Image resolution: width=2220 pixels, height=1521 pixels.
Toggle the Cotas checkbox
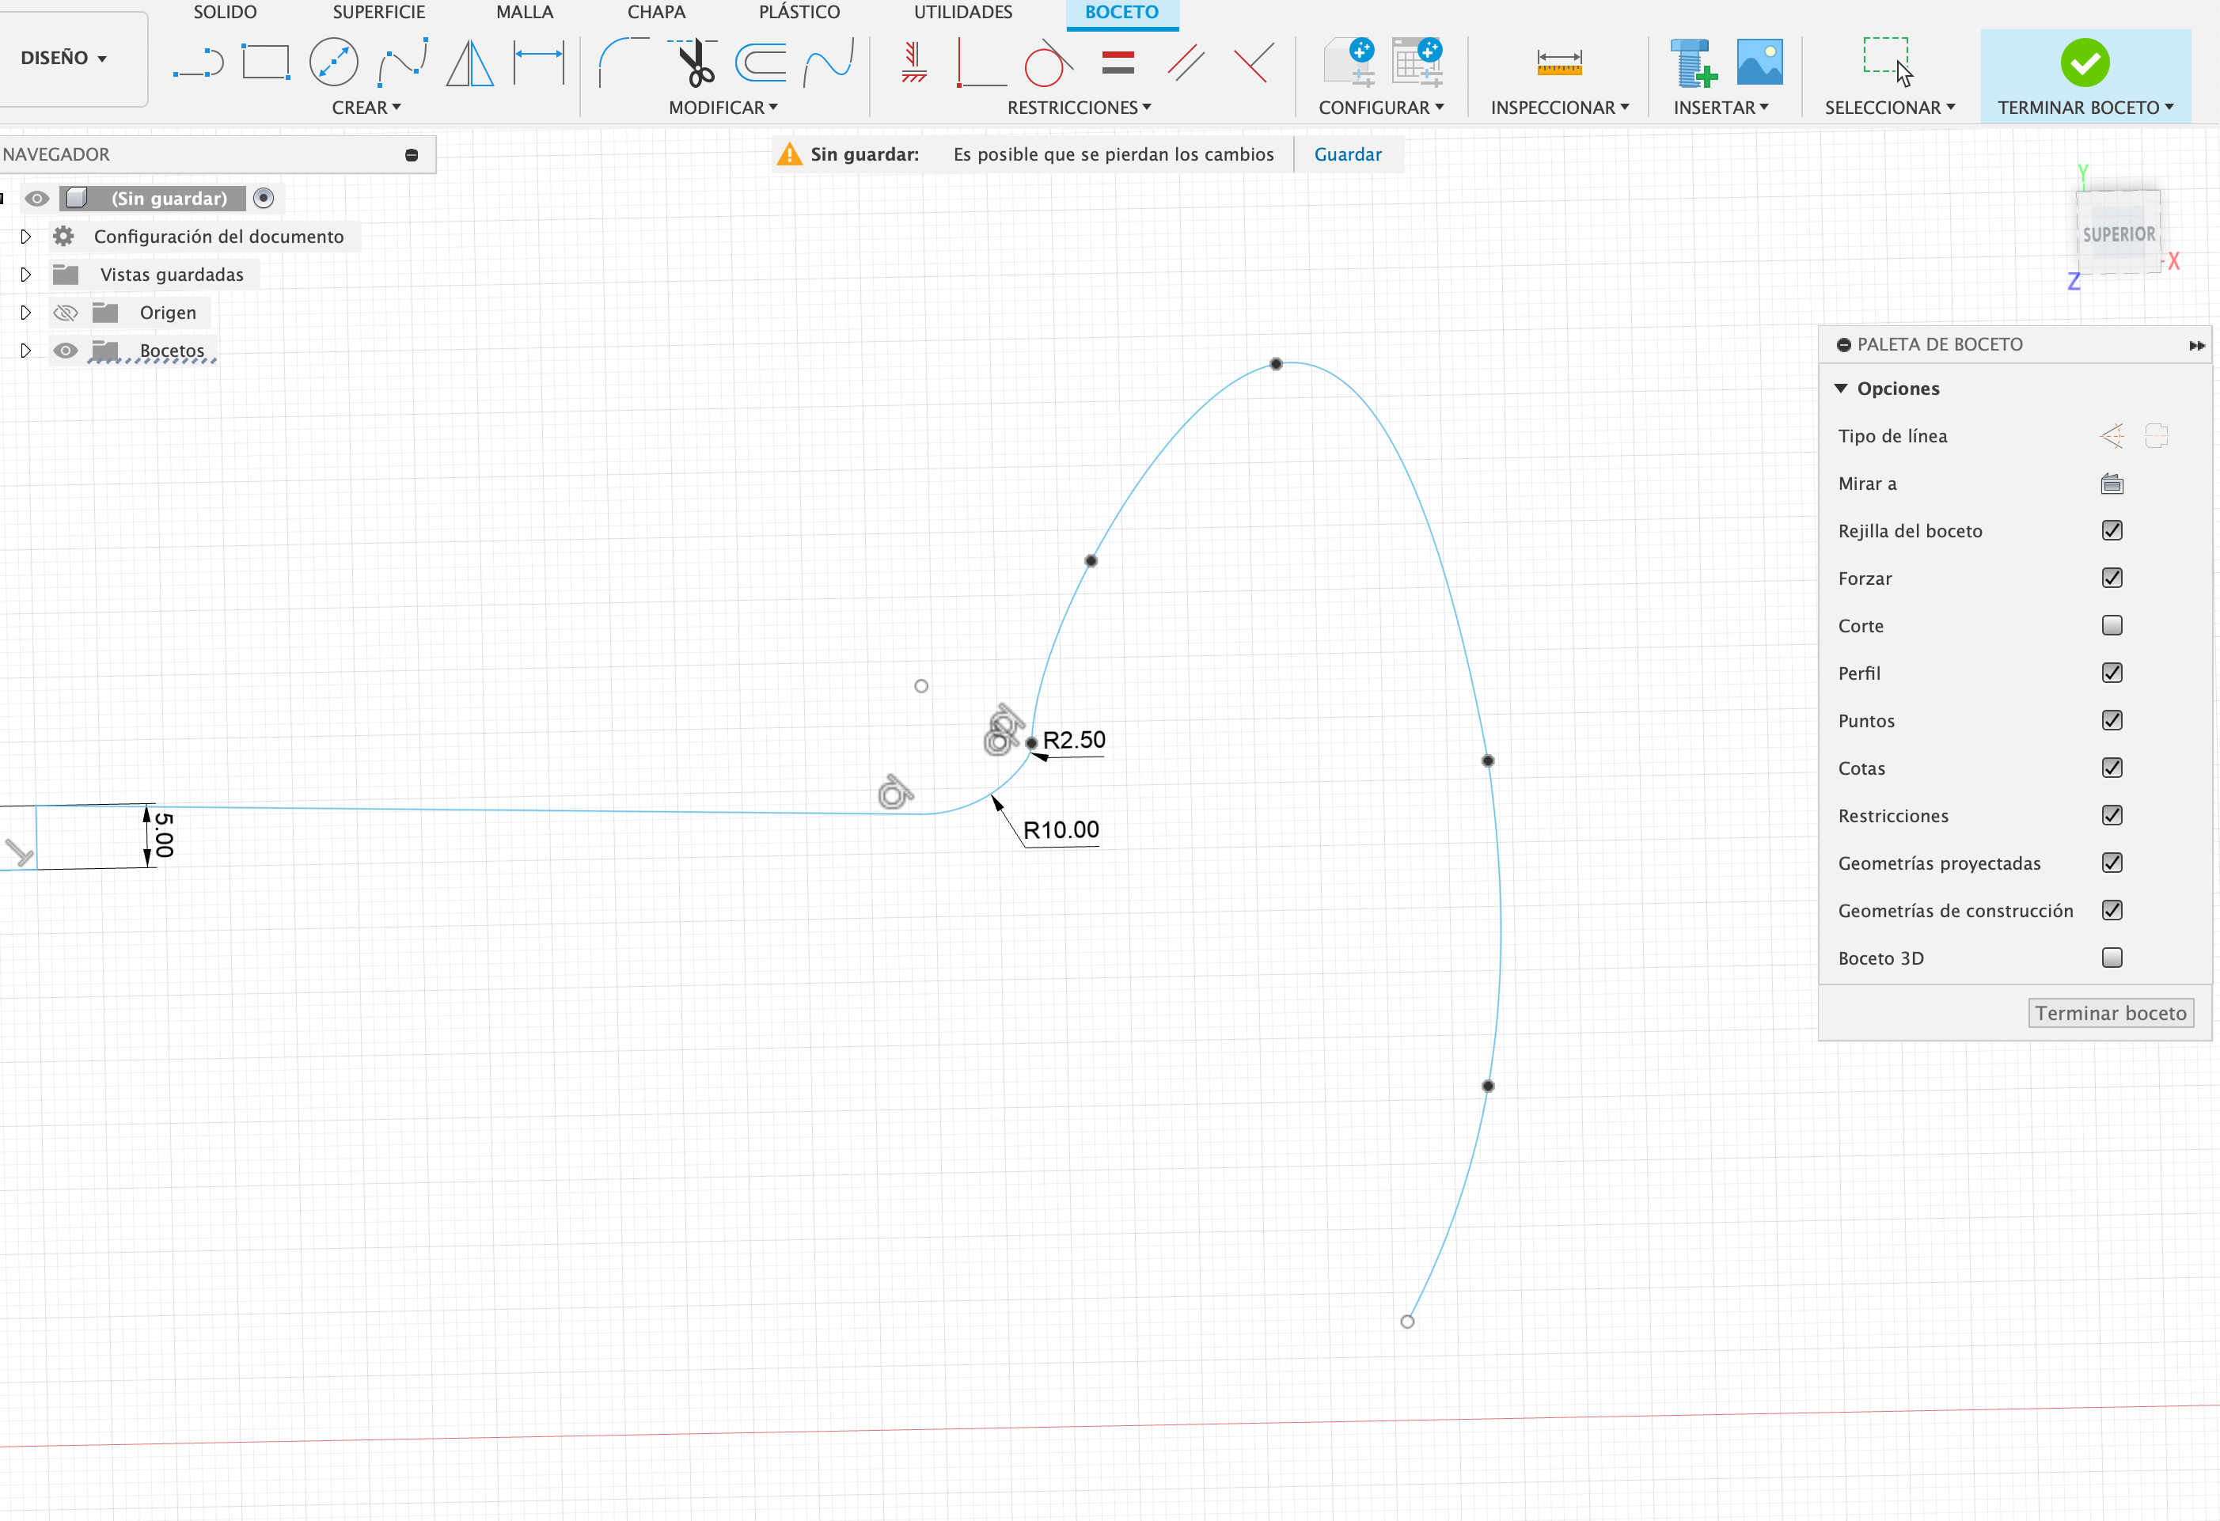click(2111, 767)
